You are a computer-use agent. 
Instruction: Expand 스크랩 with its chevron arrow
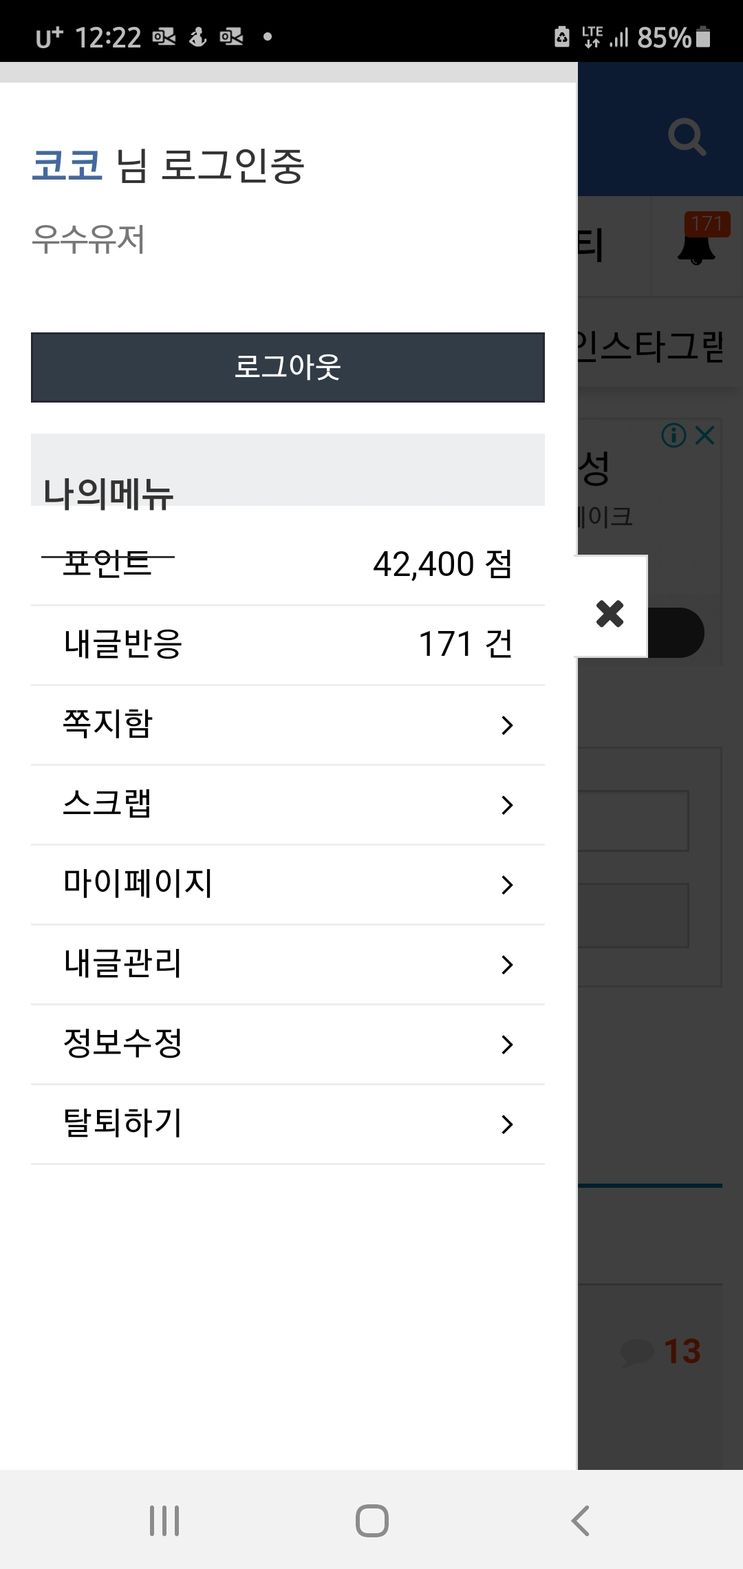point(507,804)
